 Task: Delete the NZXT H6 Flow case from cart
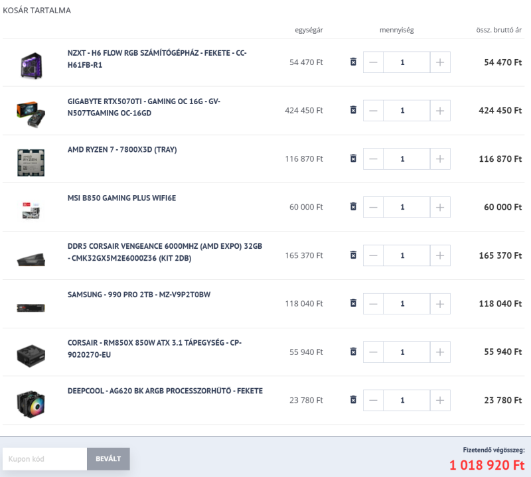[353, 62]
